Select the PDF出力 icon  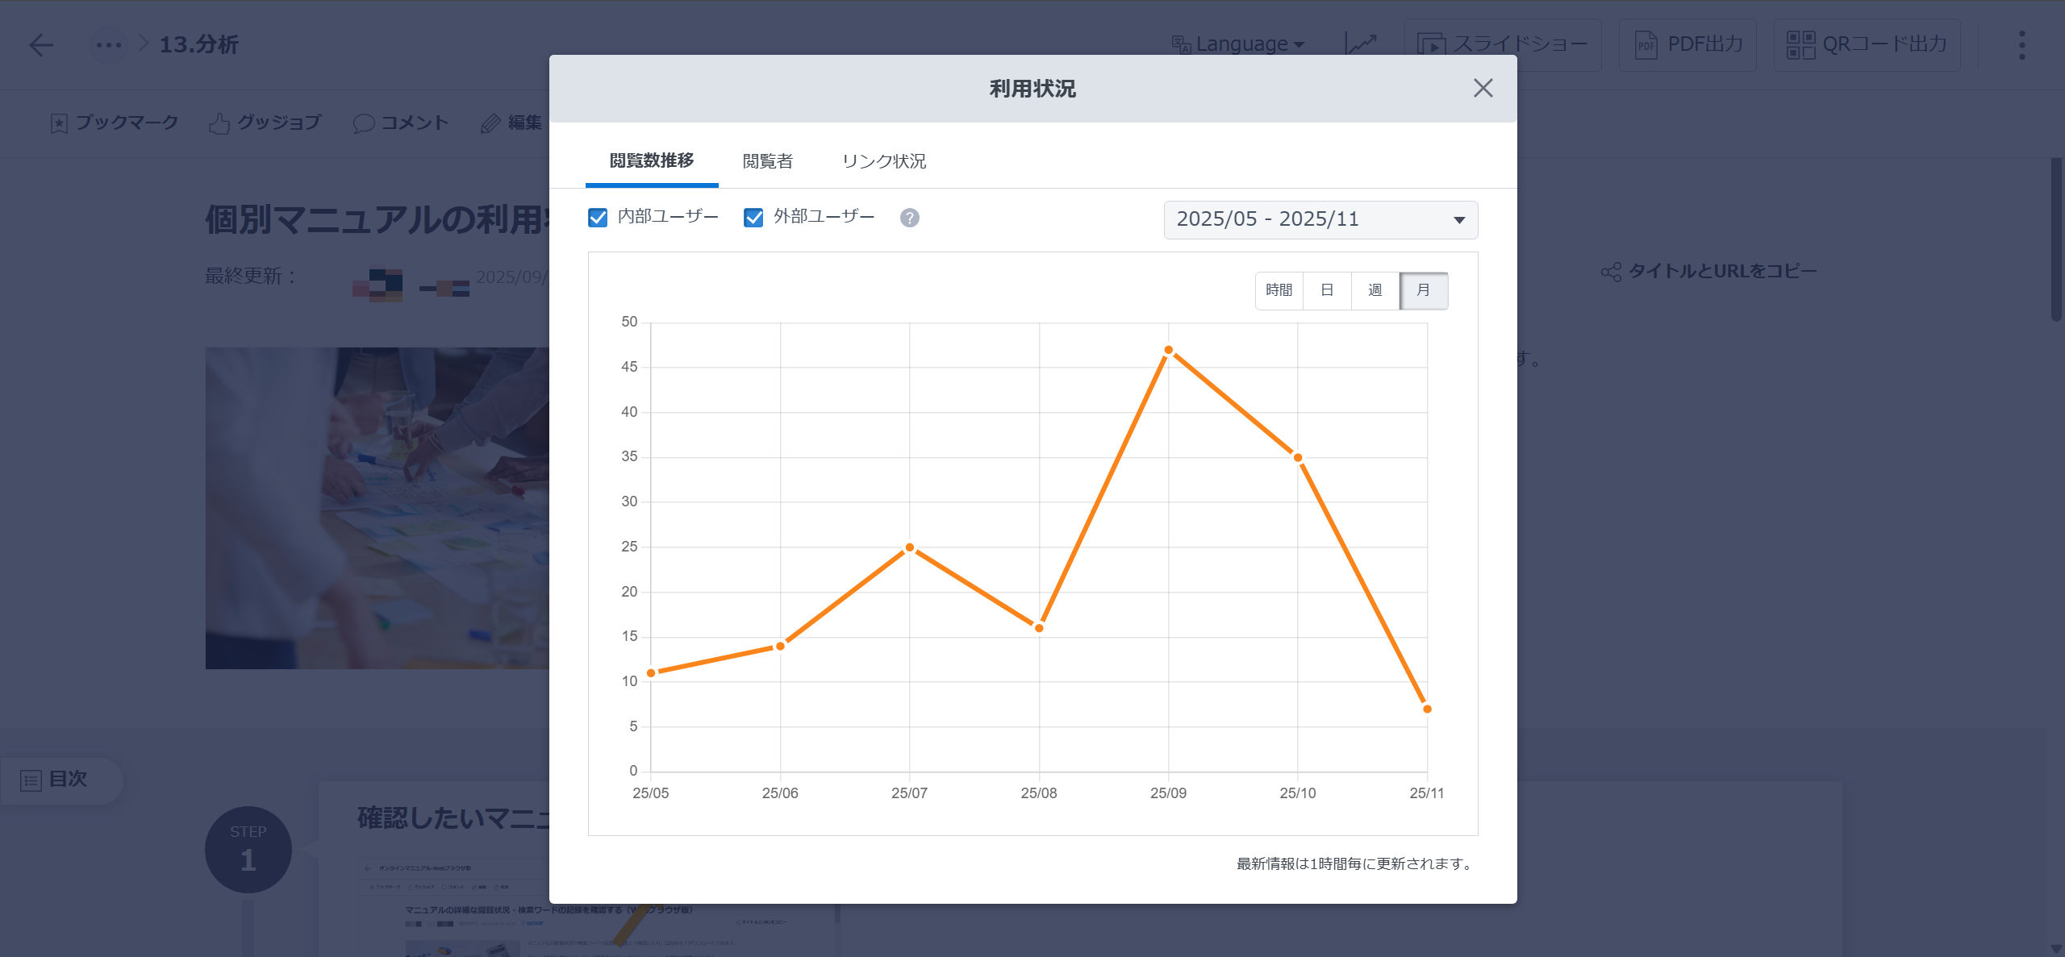pyautogui.click(x=1687, y=44)
